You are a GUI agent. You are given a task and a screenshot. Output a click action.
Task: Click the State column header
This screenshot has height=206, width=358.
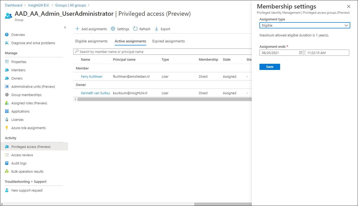[x=227, y=59]
